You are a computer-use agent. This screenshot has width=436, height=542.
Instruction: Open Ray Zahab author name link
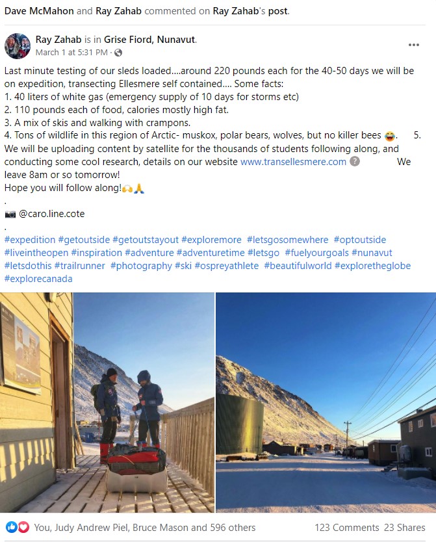click(58, 40)
